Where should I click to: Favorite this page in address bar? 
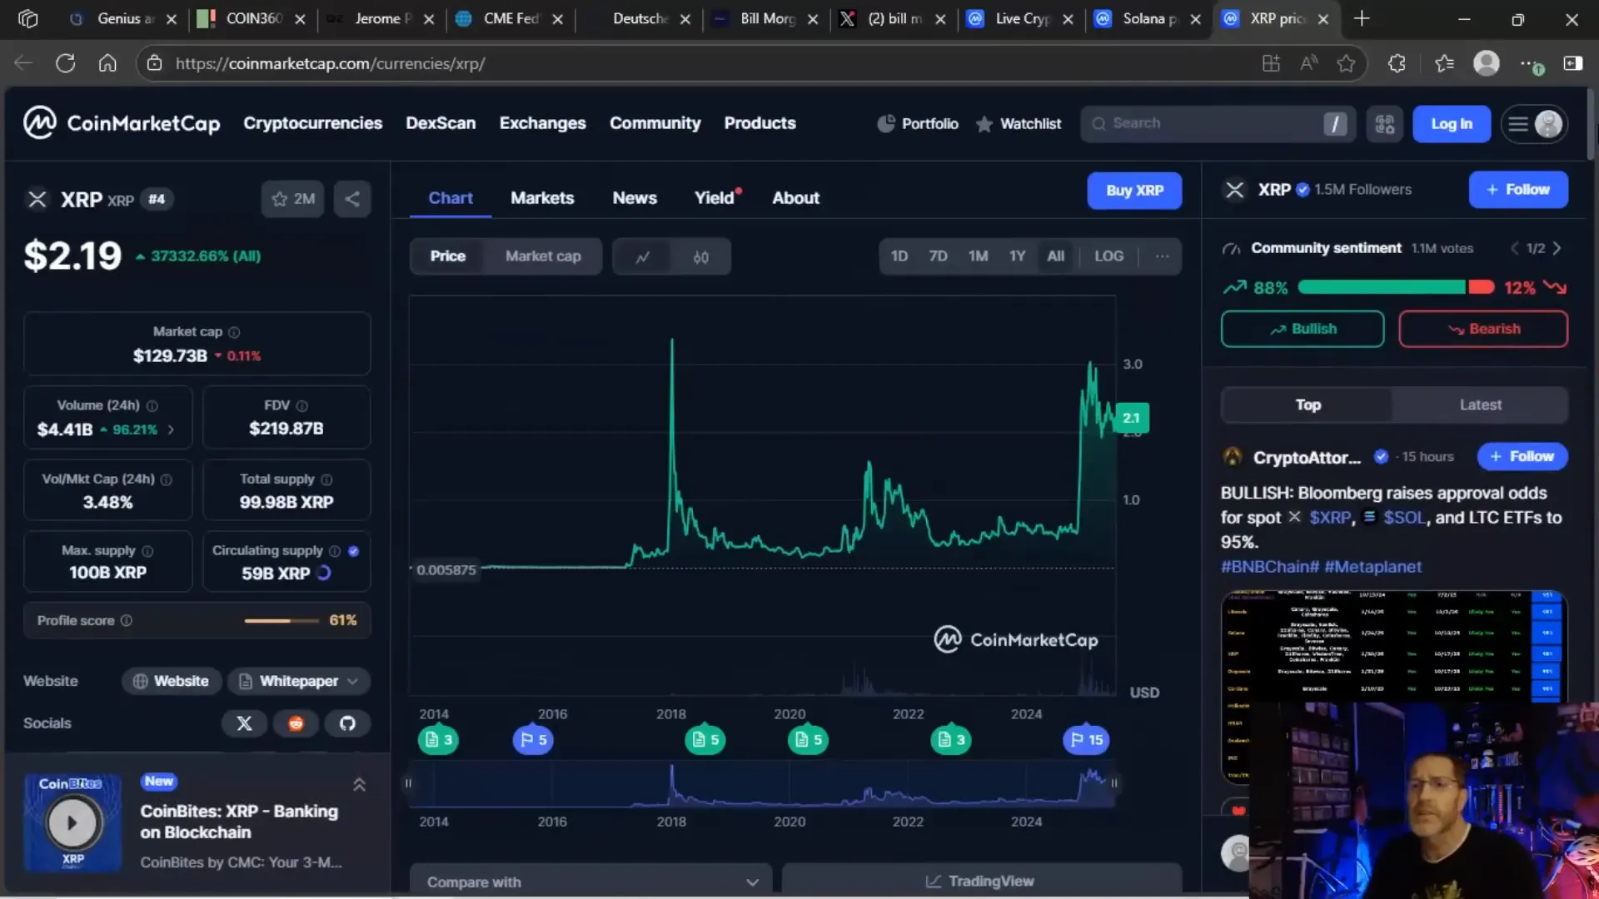click(x=1346, y=63)
